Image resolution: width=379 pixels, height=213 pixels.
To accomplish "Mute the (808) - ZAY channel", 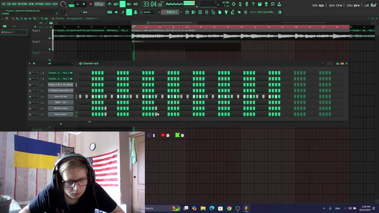I will pyautogui.click(x=30, y=102).
